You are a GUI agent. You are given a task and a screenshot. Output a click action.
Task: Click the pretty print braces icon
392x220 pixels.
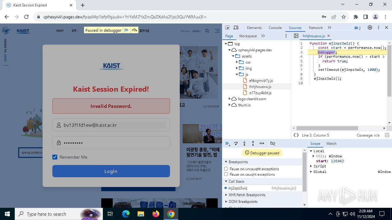296,135
